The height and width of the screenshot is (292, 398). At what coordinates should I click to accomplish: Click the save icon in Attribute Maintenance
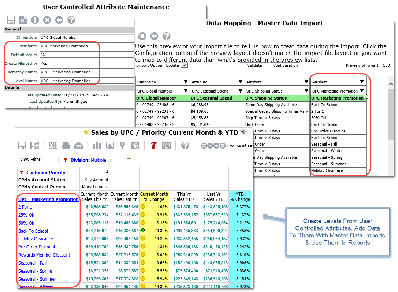point(11,20)
